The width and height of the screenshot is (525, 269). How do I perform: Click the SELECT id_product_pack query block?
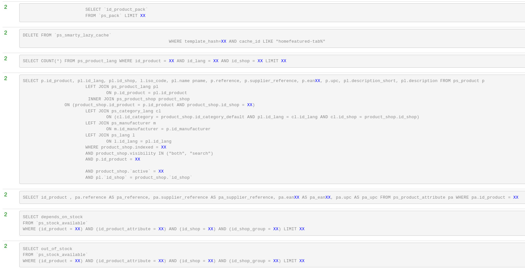(116, 10)
